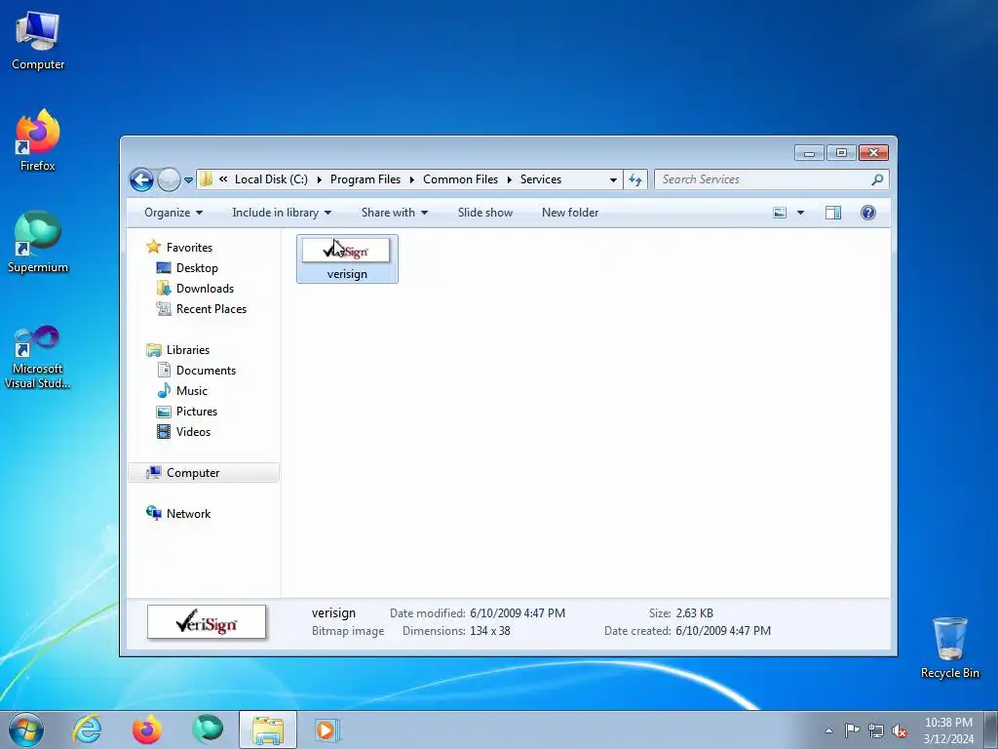Image resolution: width=998 pixels, height=749 pixels.
Task: Toggle the preview pane
Action: 833,213
